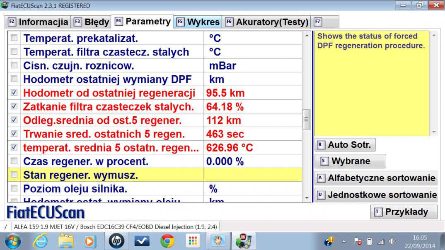Click the description panel scroll down arrow
This screenshot has width=445, height=250.
click(x=434, y=132)
